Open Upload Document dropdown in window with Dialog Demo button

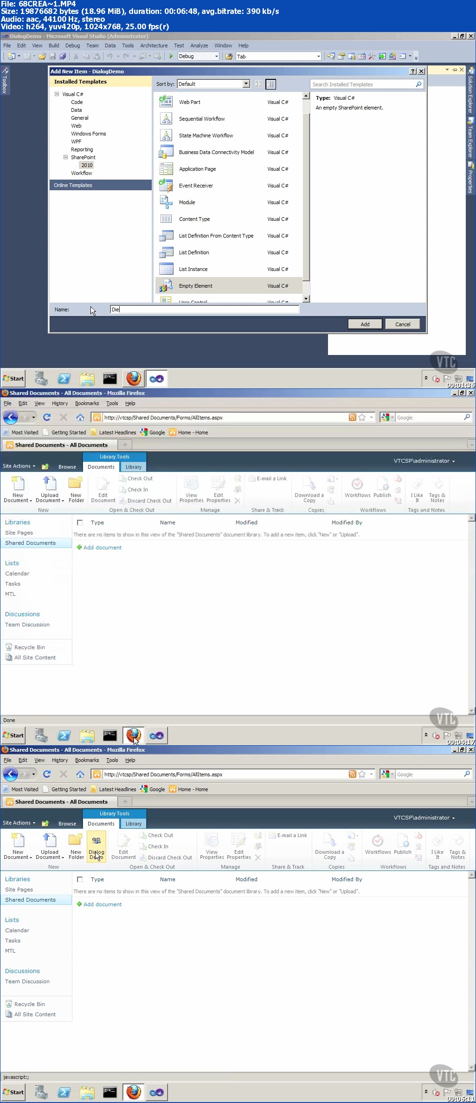[x=50, y=857]
